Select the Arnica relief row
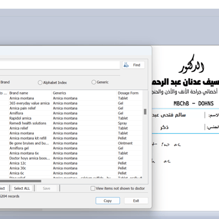The height and width of the screenshot is (219, 219). [71, 128]
